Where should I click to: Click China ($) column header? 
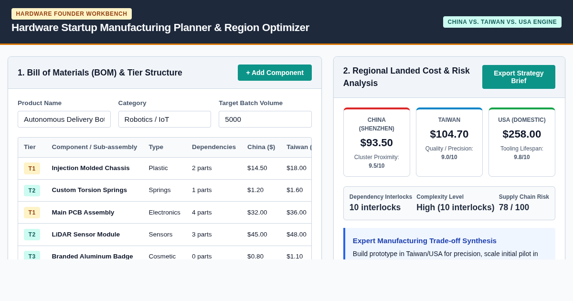point(261,147)
